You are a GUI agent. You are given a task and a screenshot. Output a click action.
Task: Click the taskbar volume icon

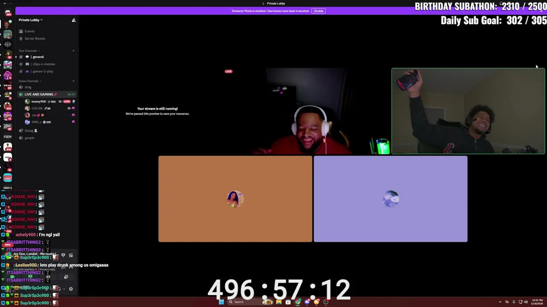[x=526, y=302]
